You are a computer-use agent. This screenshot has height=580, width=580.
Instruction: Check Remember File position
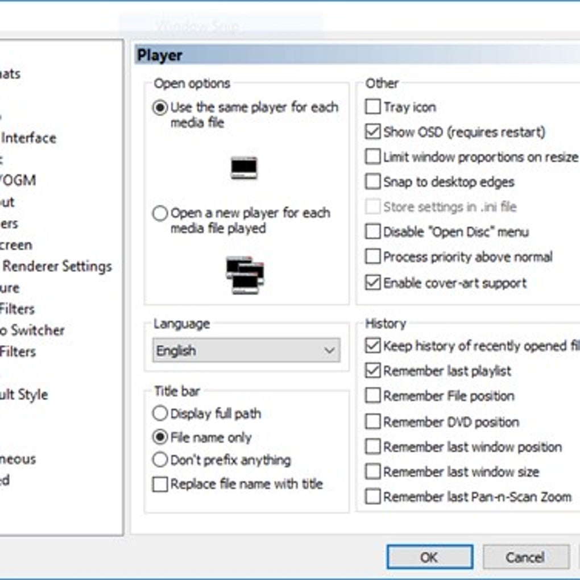click(x=373, y=396)
